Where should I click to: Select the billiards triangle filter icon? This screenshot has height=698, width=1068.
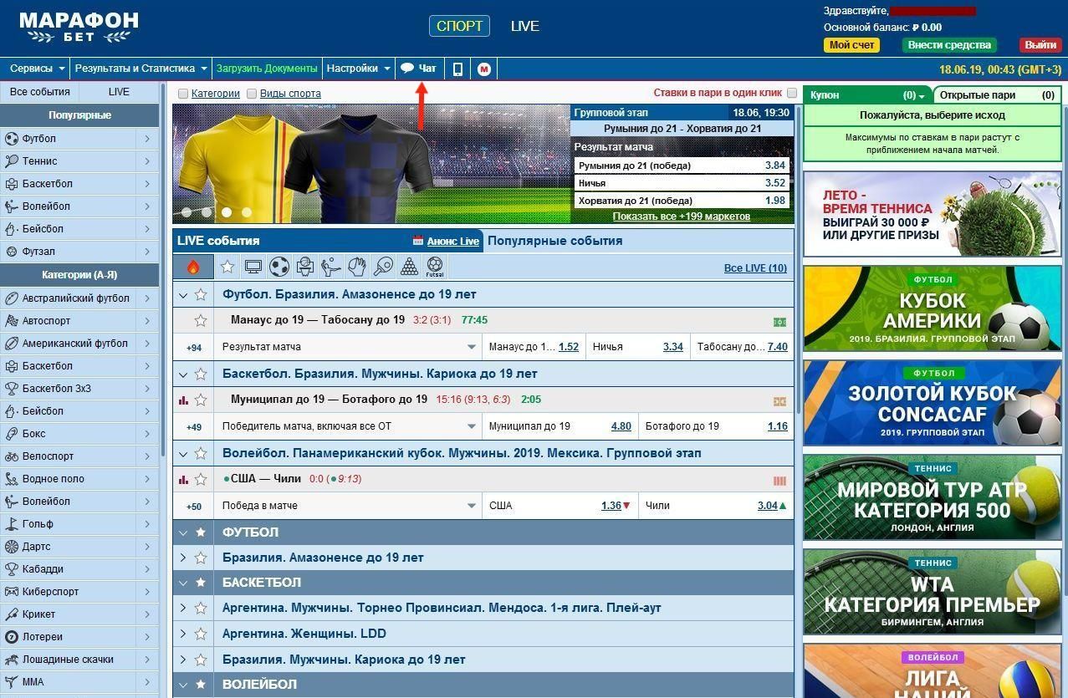click(x=409, y=267)
